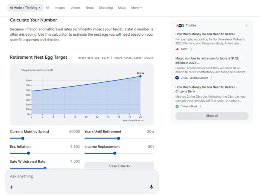
Task: Open options menu next to Citizens Bank source
Action: [x=201, y=107]
